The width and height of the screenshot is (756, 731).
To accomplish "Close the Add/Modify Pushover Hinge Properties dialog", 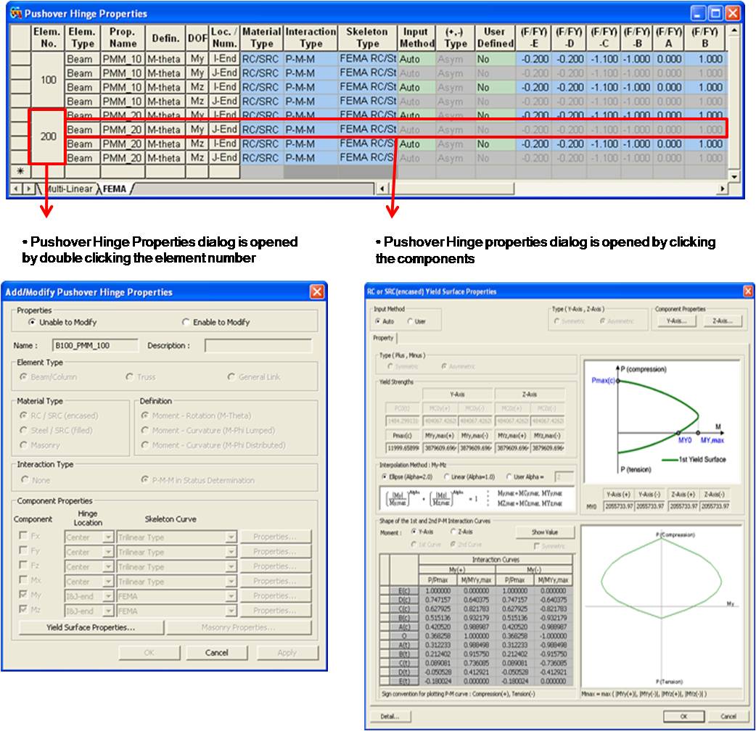I will 316,292.
